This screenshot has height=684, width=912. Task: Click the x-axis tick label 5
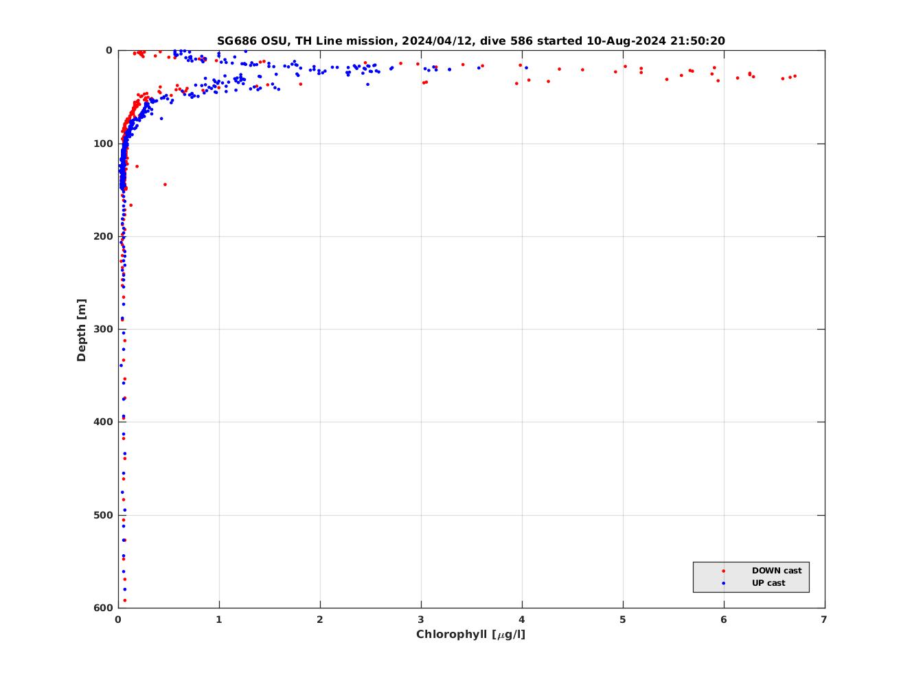pos(623,619)
